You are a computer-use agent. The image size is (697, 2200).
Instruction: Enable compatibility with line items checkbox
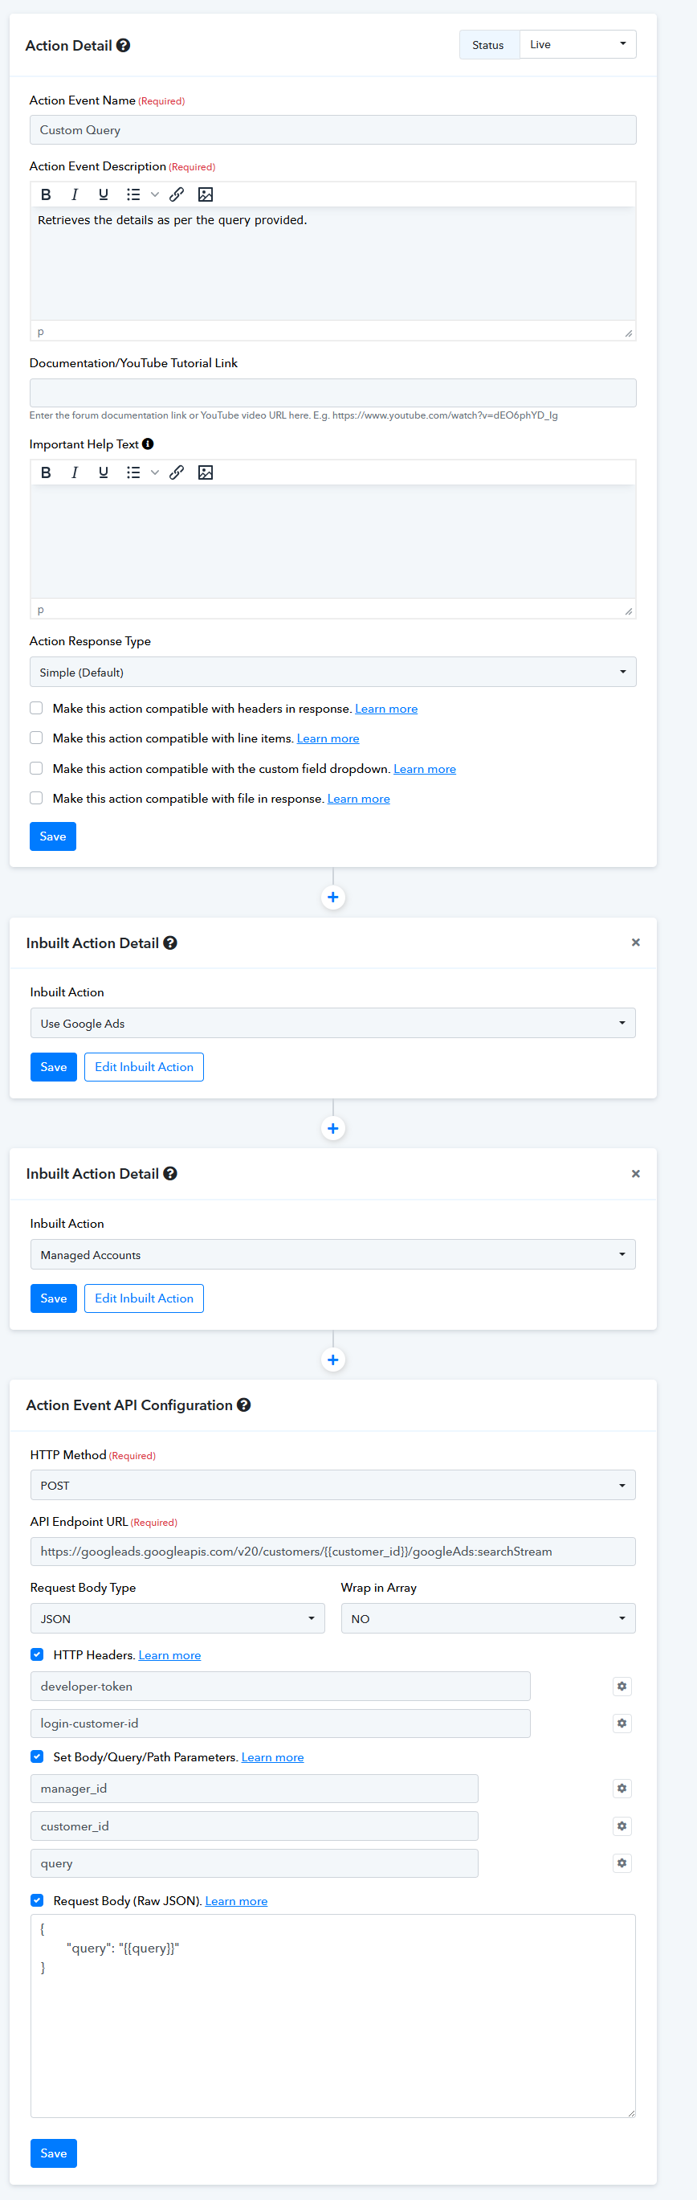tap(37, 738)
